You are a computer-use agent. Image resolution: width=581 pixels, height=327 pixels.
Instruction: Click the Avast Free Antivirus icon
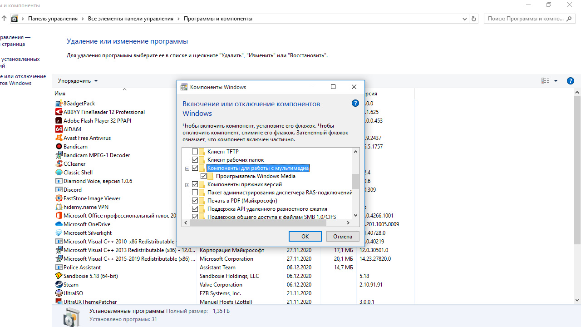pyautogui.click(x=59, y=138)
